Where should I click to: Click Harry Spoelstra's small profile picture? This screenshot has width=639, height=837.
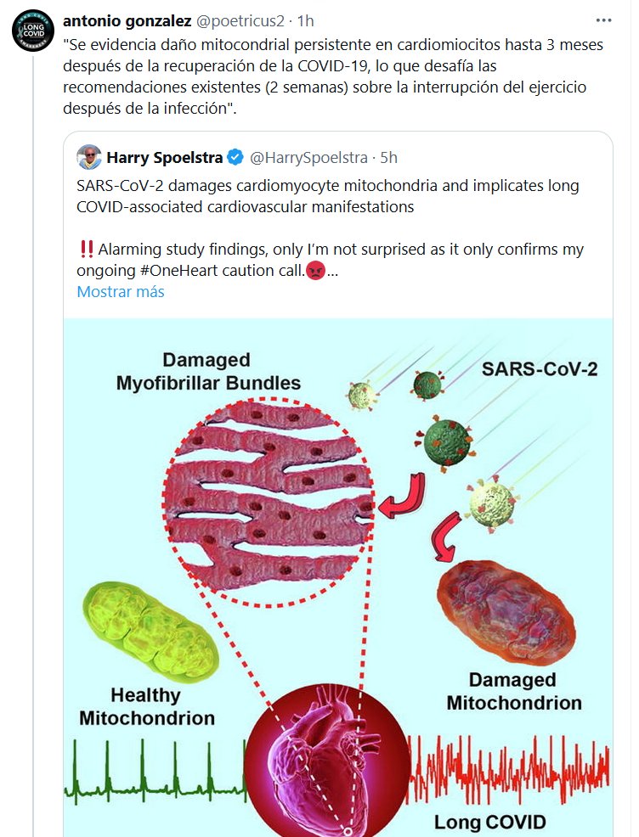click(89, 157)
